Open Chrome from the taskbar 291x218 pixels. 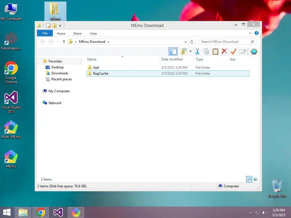(x=41, y=212)
